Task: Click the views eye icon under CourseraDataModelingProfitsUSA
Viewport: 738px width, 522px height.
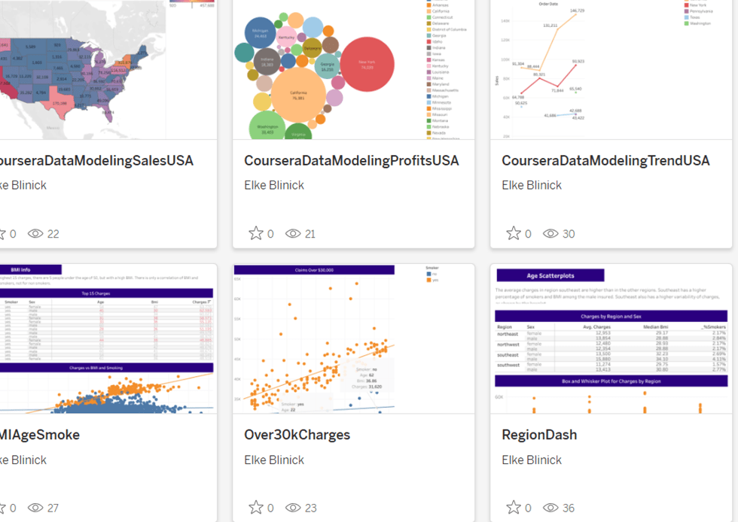Action: point(293,234)
